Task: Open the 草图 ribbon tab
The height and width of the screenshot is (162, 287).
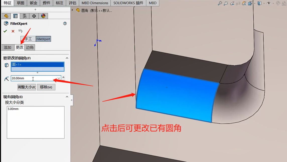Action: pos(21,3)
